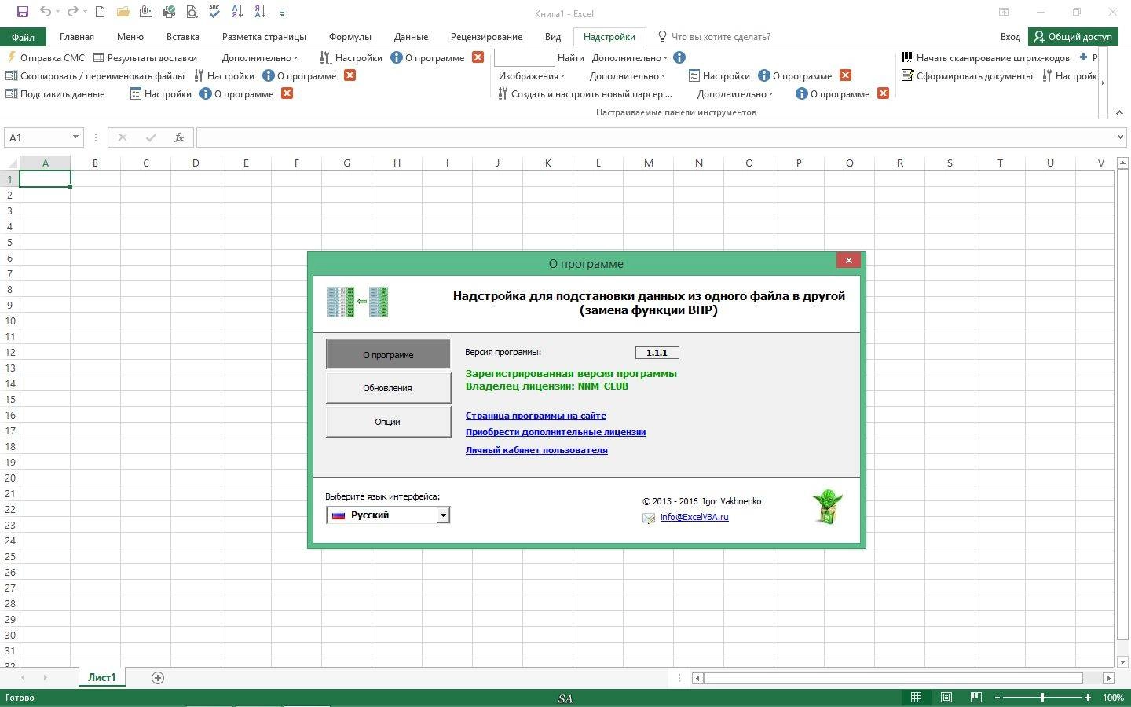Viewport: 1131px width, 707px height.
Task: Open Name Box dropdown arrow
Action: point(75,137)
